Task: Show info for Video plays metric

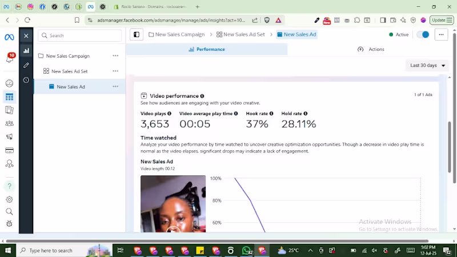Action: point(169,113)
